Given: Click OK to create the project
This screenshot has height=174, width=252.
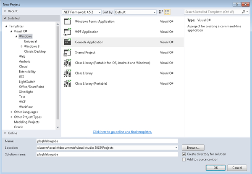Looking at the screenshot, I should coord(215,168).
